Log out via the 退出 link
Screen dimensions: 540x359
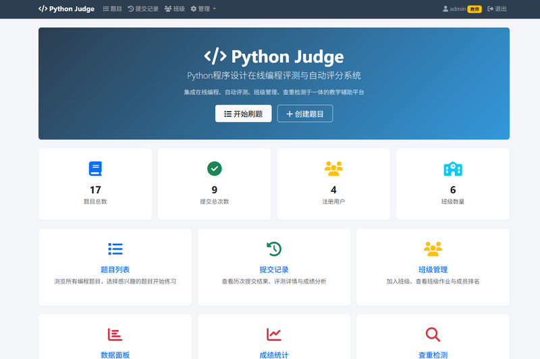[497, 9]
